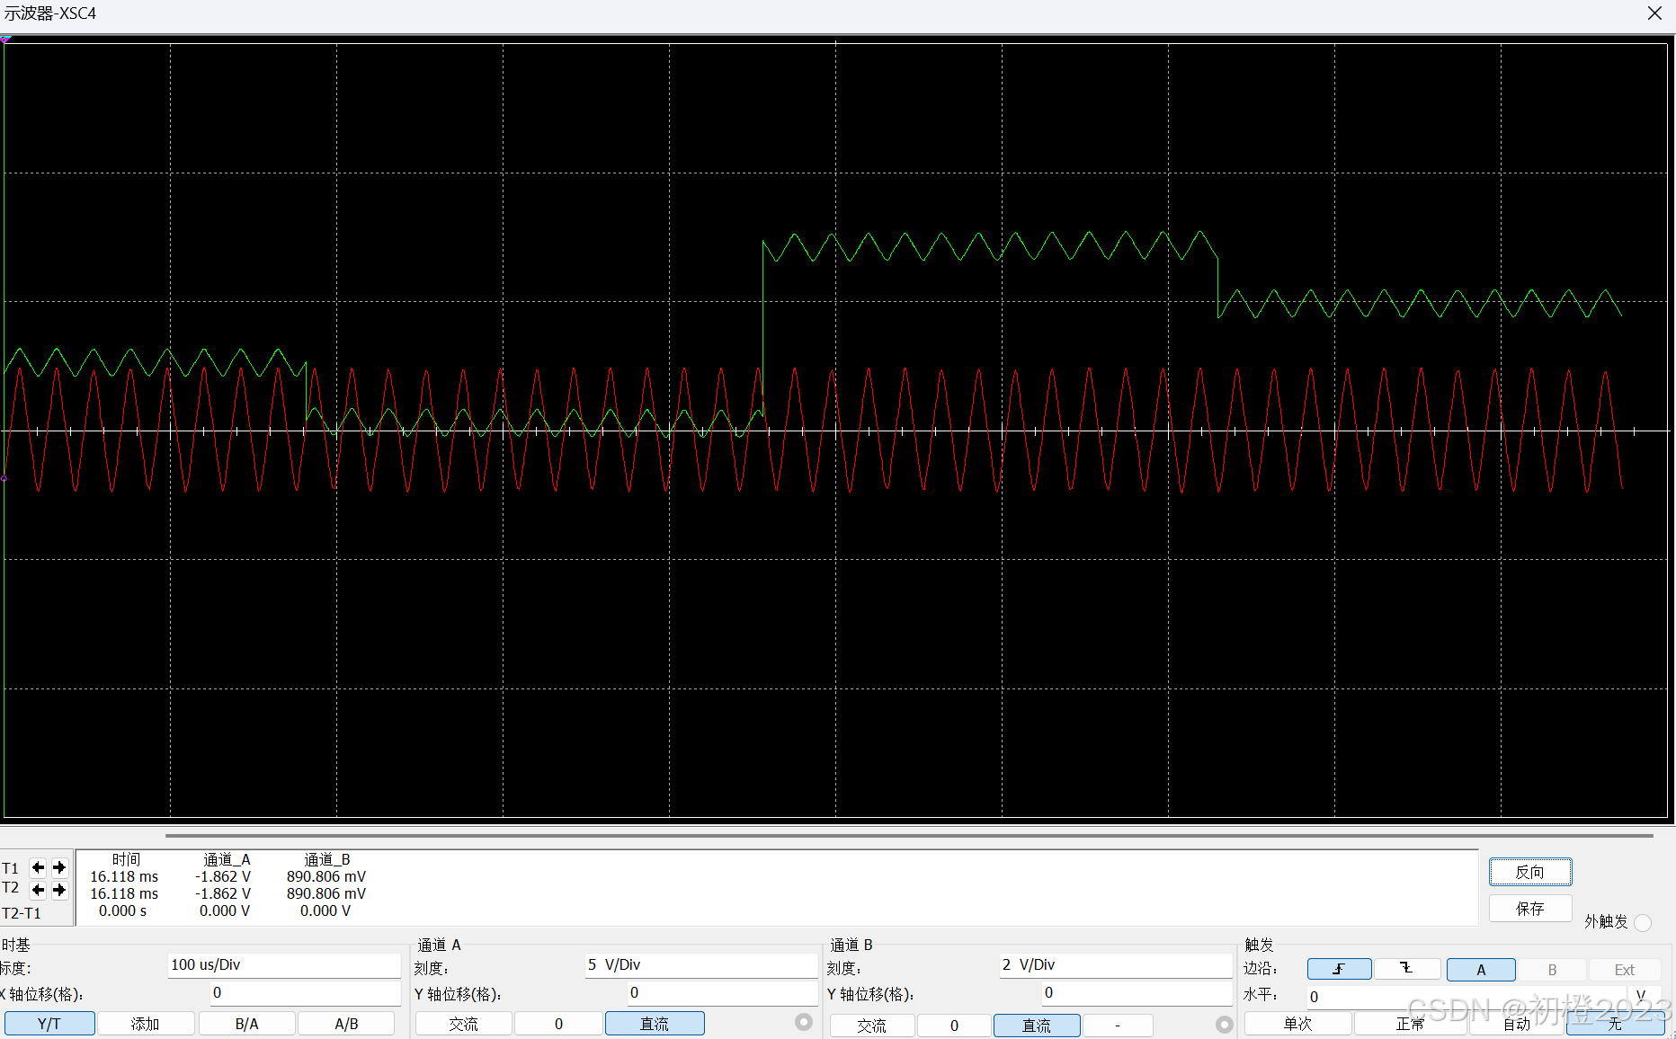Move cursor T2 left with the arrow
Screen dimensions: 1676x1039
coord(38,890)
